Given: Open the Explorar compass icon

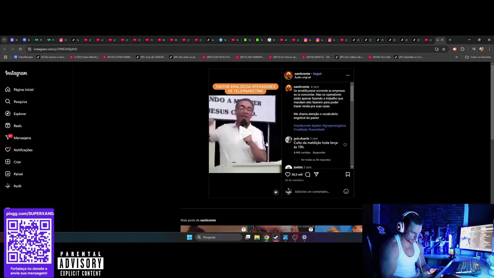Looking at the screenshot, I should [x=8, y=114].
